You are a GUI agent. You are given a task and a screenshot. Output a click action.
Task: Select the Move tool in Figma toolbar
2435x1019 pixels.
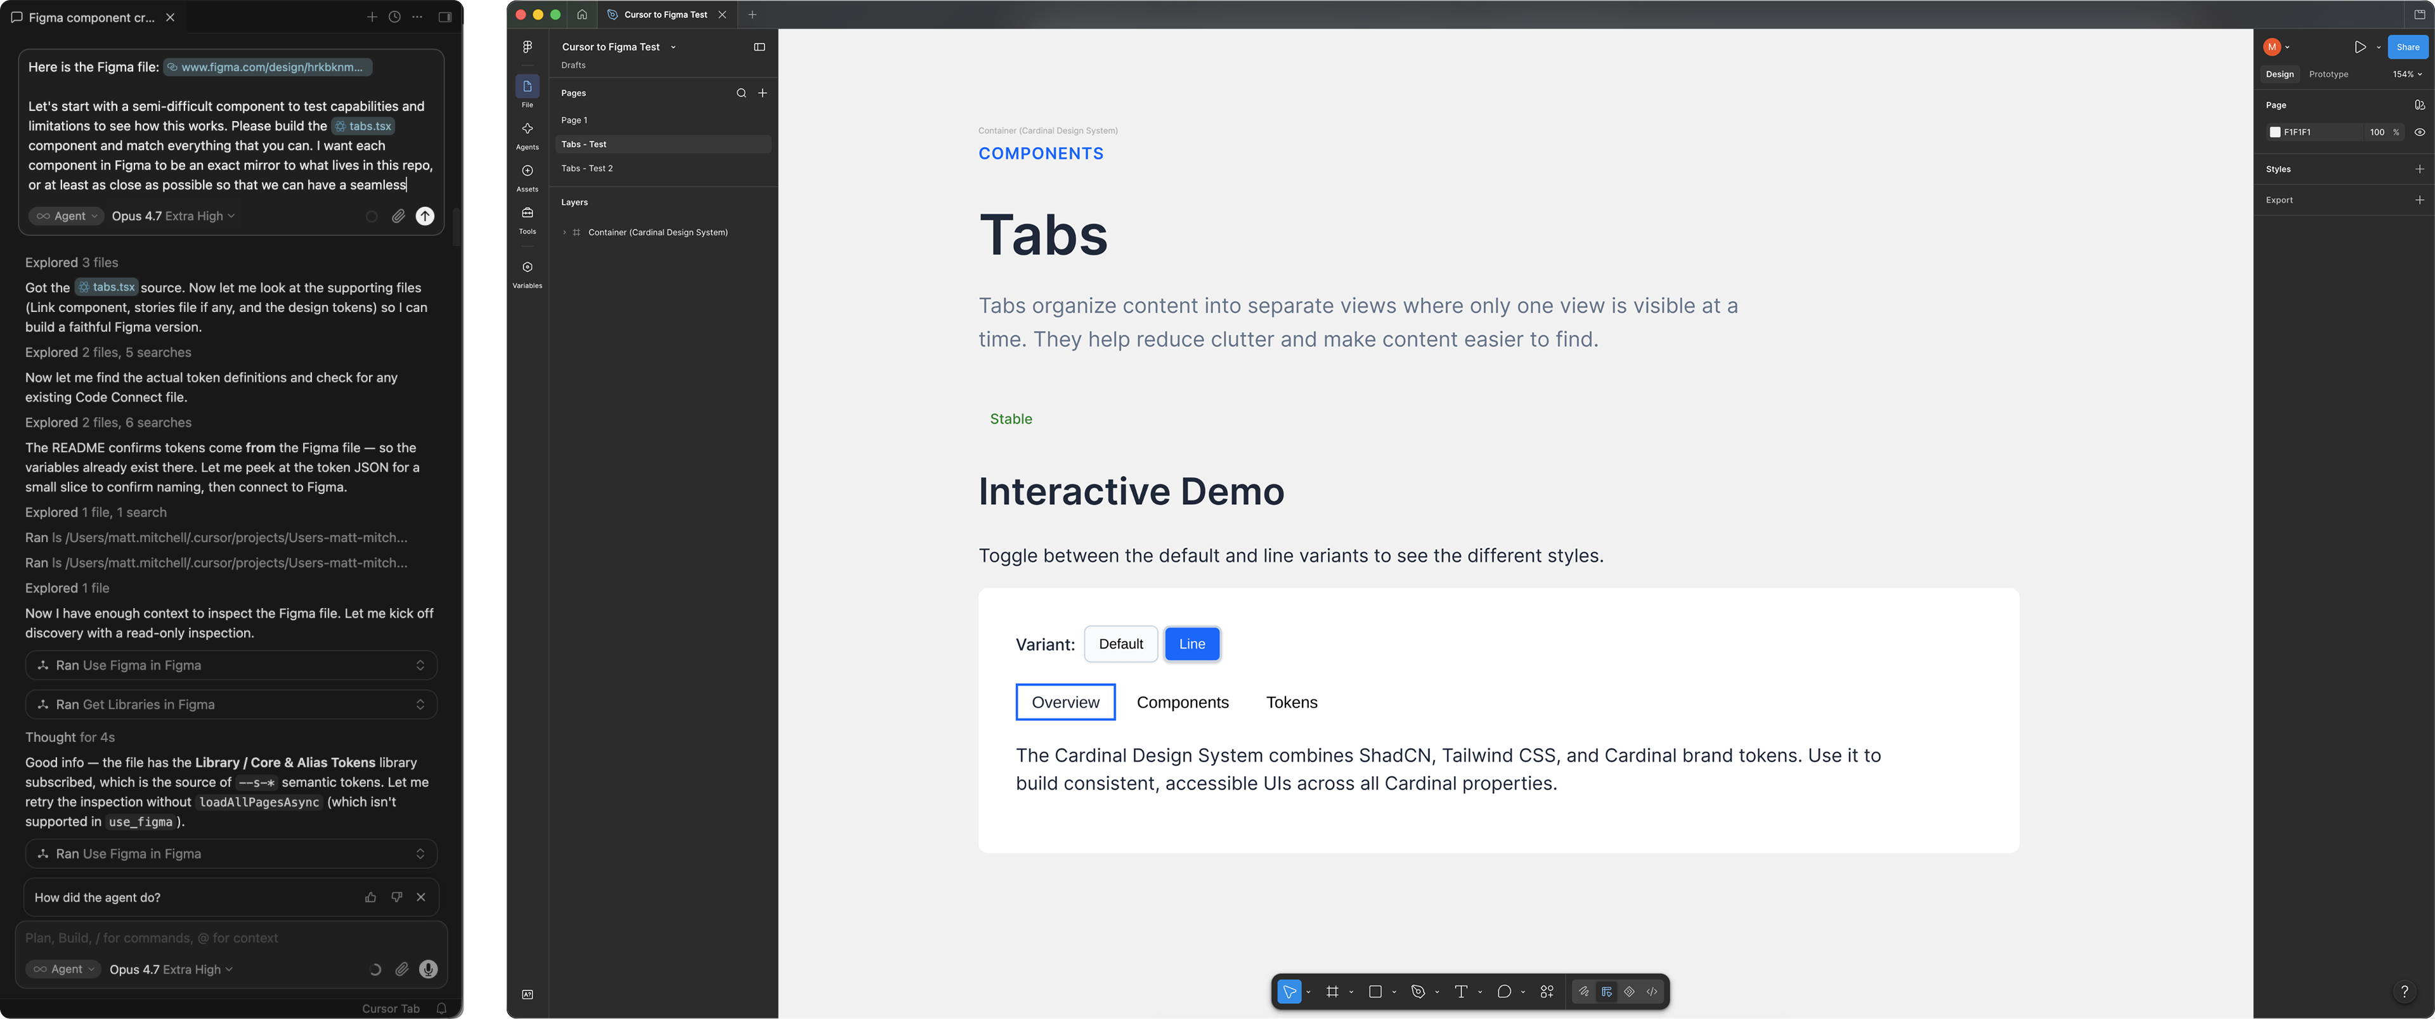(x=1289, y=992)
